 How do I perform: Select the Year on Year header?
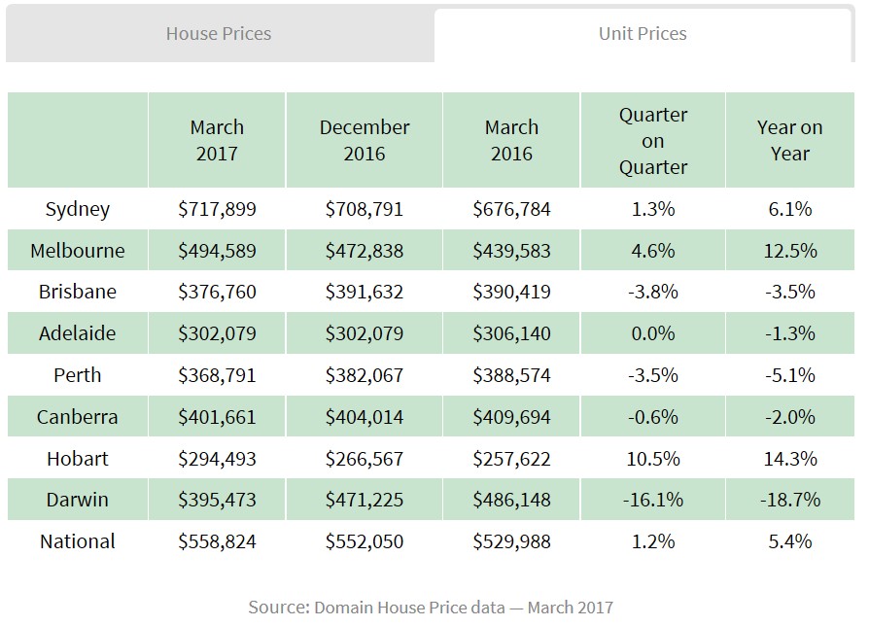click(789, 140)
